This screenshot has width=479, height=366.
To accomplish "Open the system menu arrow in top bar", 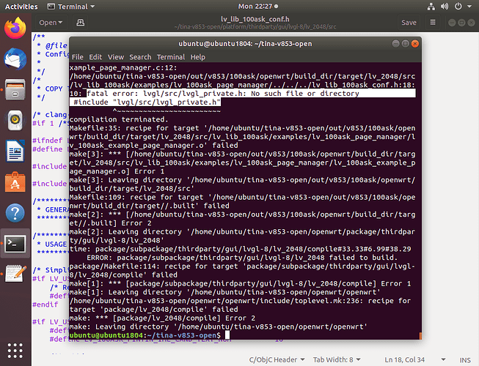I will tap(469, 7).
